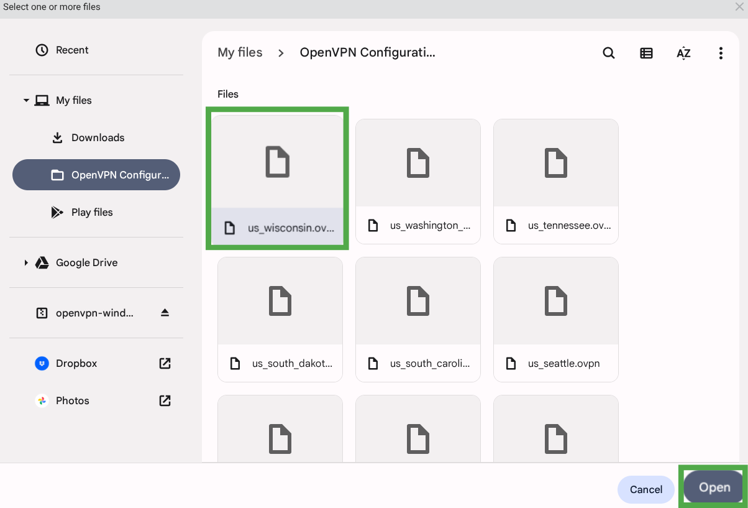Open Recent in the sidebar
Viewport: 748px width, 508px height.
(96, 50)
